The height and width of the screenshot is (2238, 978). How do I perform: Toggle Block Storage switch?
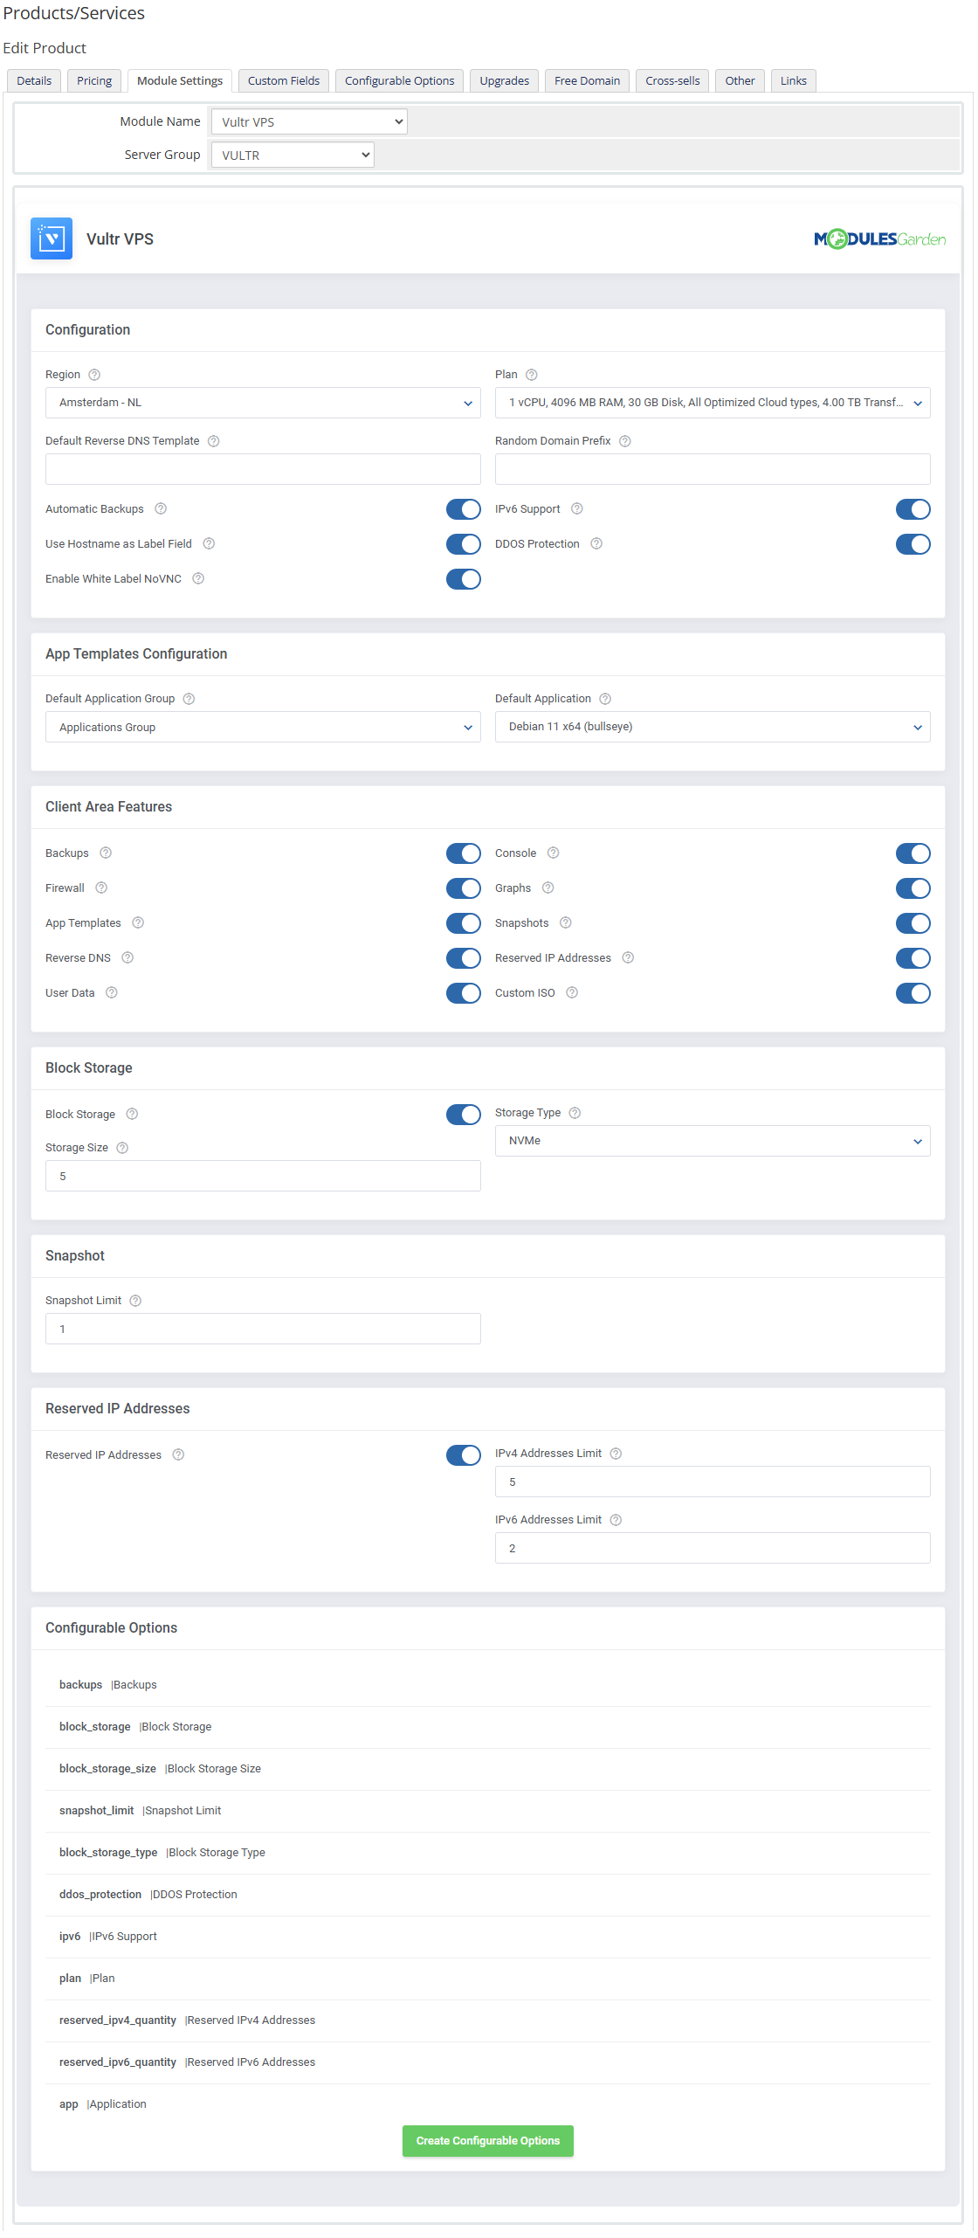coord(463,1115)
